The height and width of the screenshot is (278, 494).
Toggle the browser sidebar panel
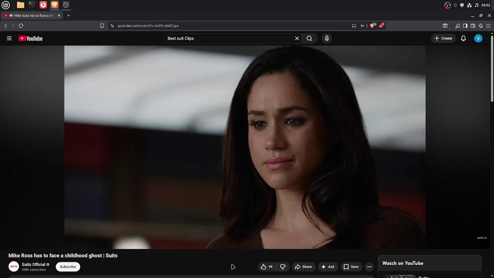[x=465, y=25]
